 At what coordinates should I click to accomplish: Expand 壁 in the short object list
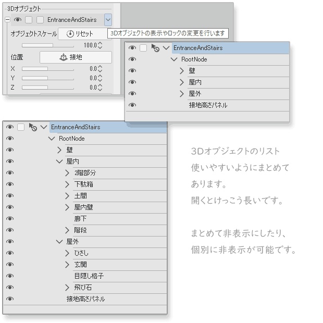[181, 71]
